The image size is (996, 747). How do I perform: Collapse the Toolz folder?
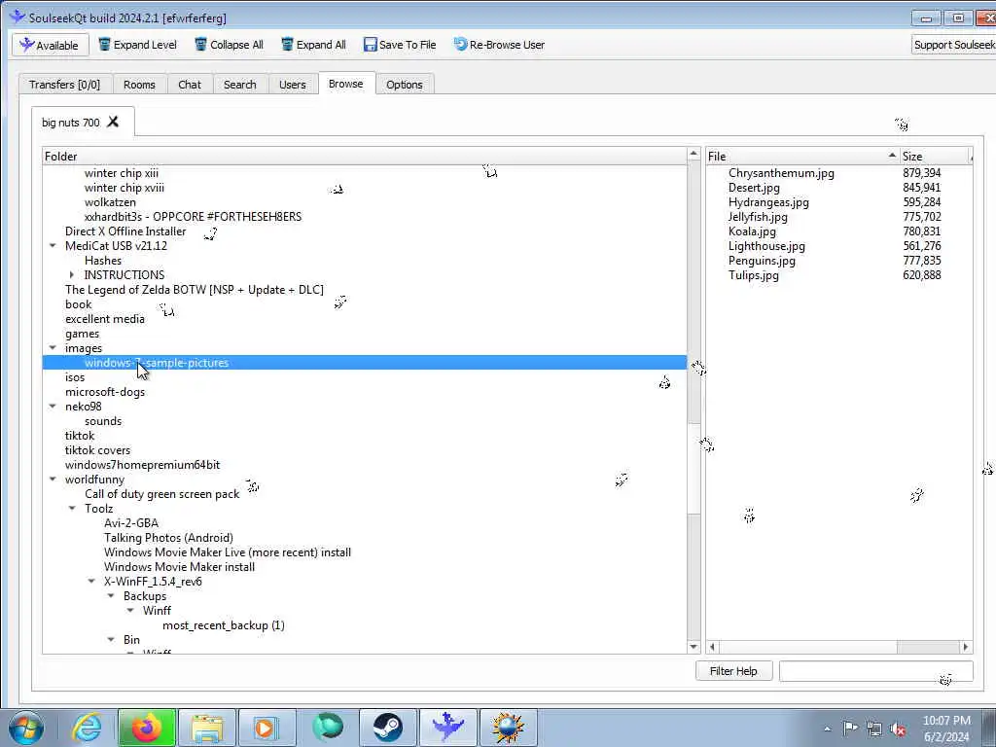point(72,509)
